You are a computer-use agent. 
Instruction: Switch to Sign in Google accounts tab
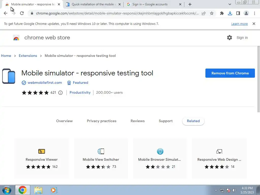pos(154,5)
